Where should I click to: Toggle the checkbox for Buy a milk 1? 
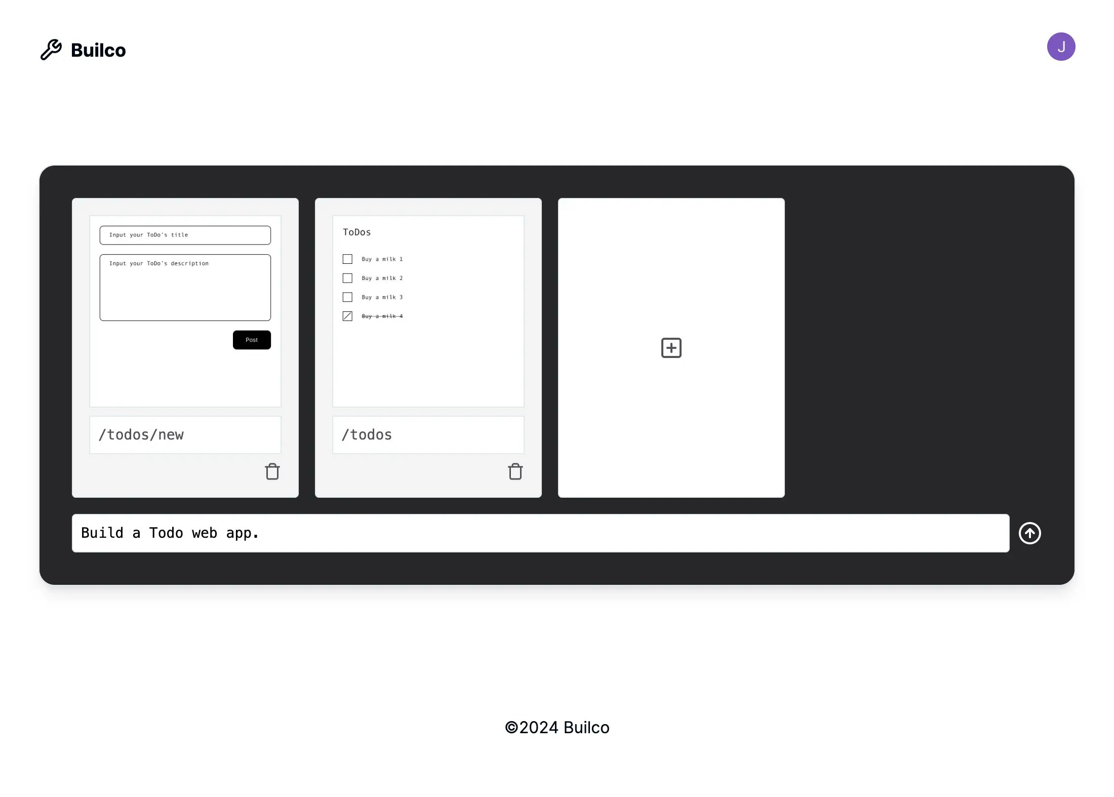347,259
